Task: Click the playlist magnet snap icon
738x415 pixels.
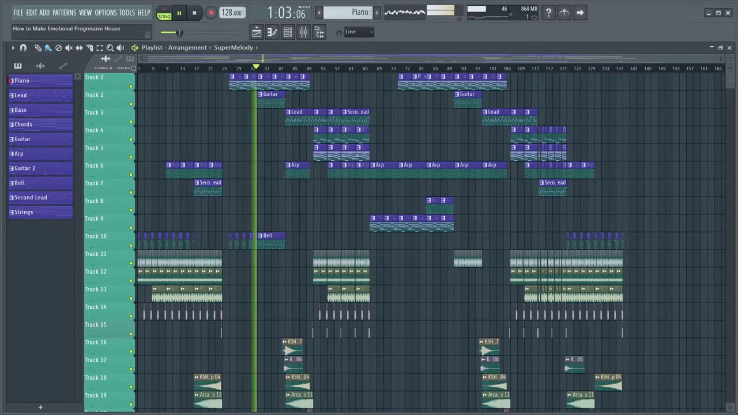Action: click(23, 48)
